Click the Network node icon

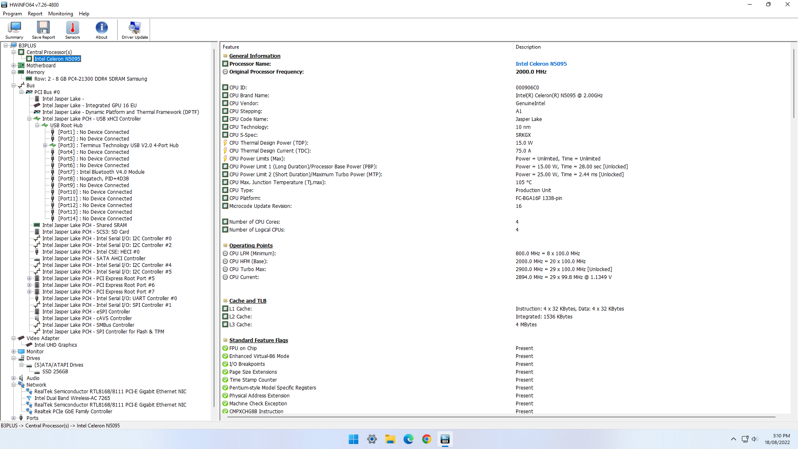click(x=22, y=385)
